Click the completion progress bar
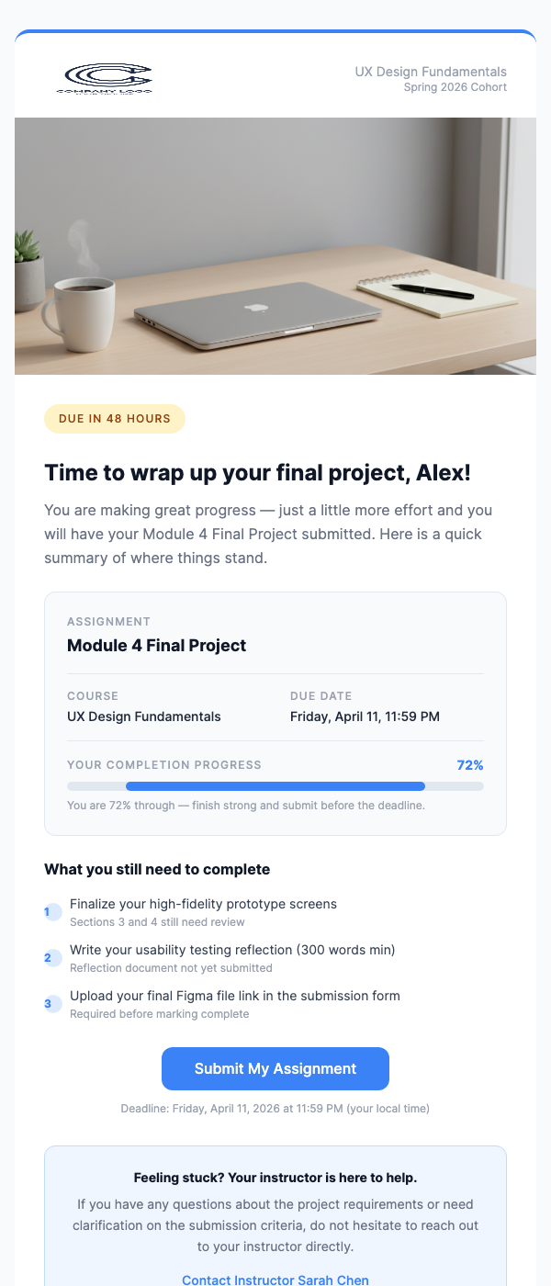This screenshot has width=551, height=1286. click(275, 786)
